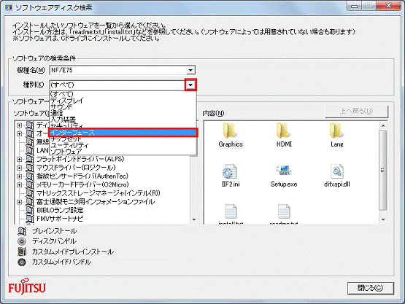Choose ソフトウェア from the 種別 list
The width and height of the screenshot is (405, 304).
123,151
